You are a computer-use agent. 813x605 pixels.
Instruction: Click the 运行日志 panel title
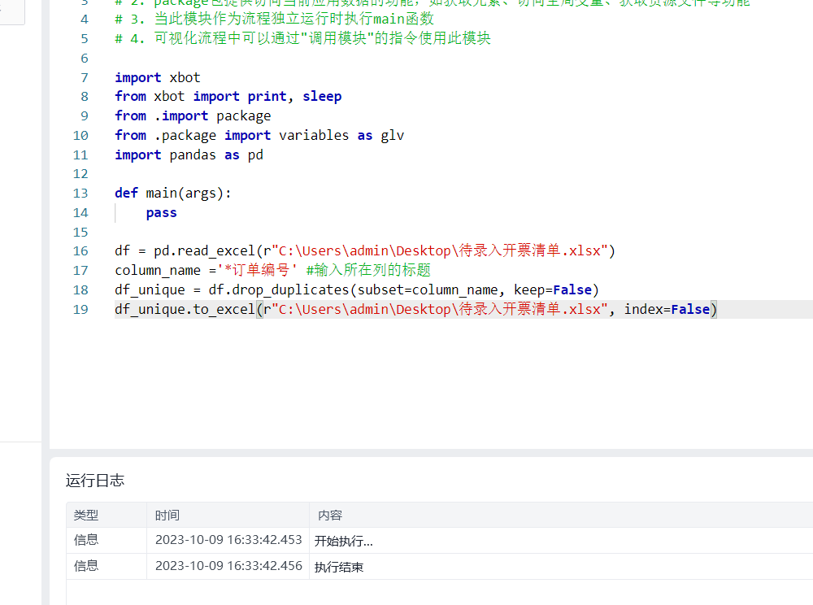pyautogui.click(x=95, y=481)
